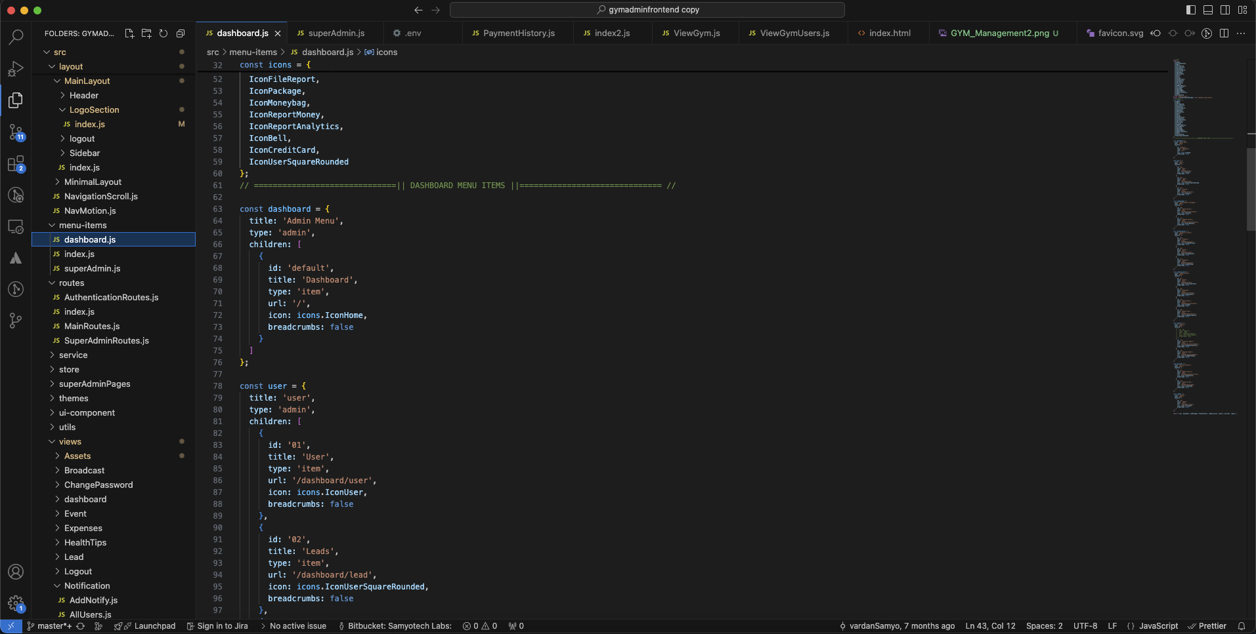Open the Accounts icon in activity bar
The image size is (1256, 634).
pyautogui.click(x=16, y=572)
